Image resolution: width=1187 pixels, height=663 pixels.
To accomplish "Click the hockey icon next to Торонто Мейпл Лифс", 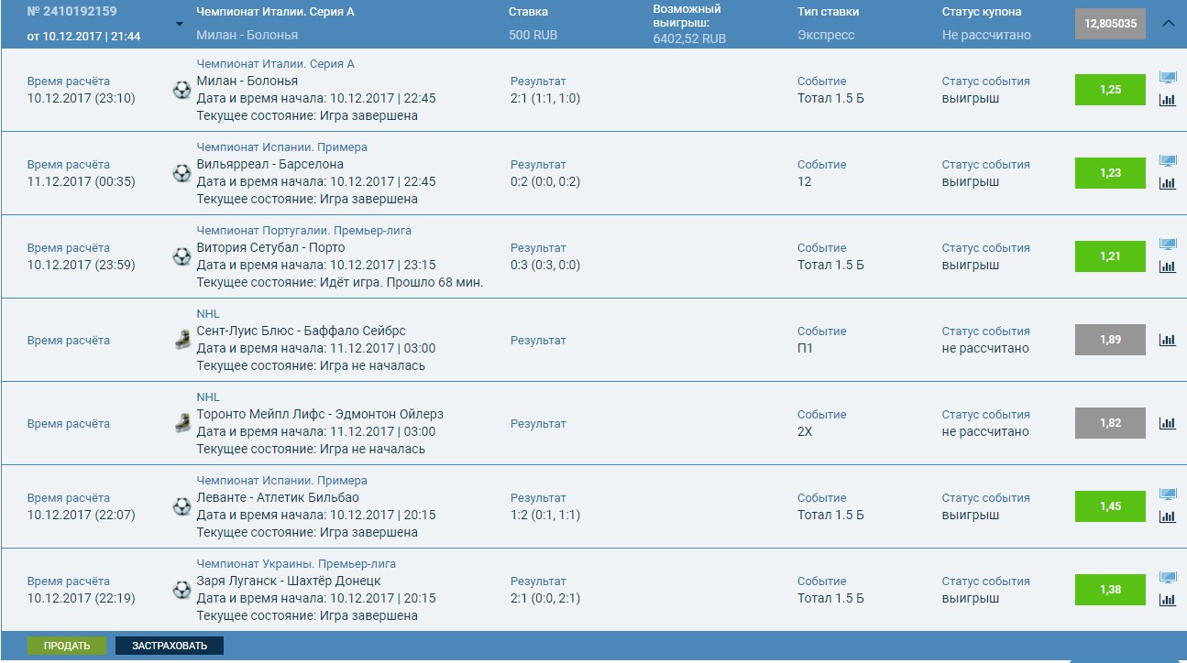I will pyautogui.click(x=181, y=424).
